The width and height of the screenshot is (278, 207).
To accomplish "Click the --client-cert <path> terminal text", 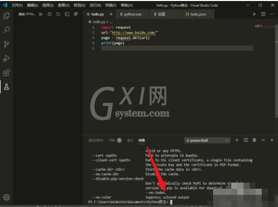I will tap(111, 160).
